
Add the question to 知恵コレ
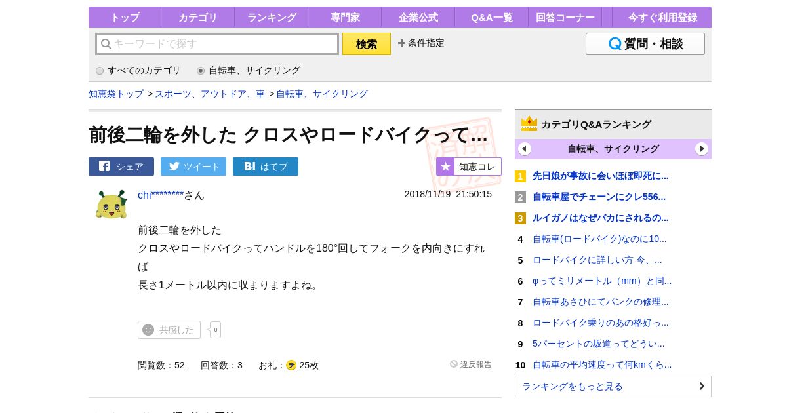[469, 167]
